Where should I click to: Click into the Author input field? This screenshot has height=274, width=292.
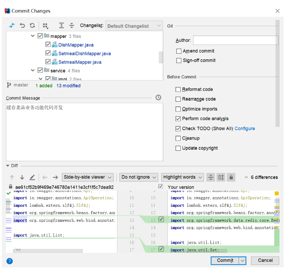coord(236,40)
